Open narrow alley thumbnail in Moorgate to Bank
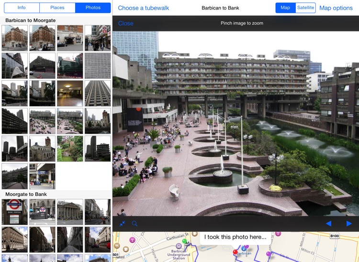This screenshot has width=359, height=262. (x=70, y=240)
